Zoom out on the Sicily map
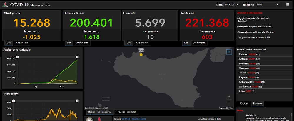This screenshot has height=121, width=294. point(229,102)
